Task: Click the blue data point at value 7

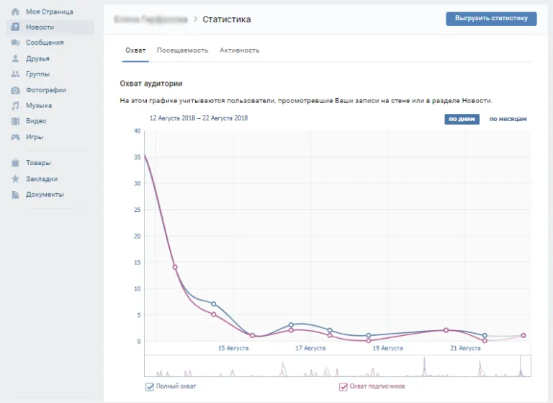Action: (x=213, y=304)
